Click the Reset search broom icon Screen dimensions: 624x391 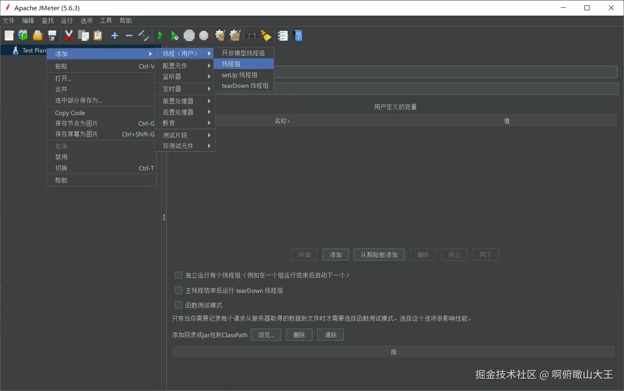pos(266,36)
